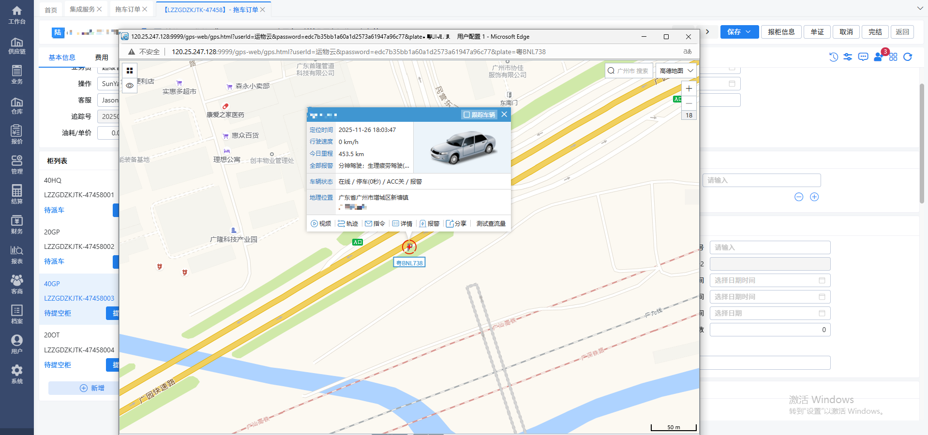Open the 报警 alarm tool
Image resolution: width=928 pixels, height=435 pixels.
click(x=429, y=224)
